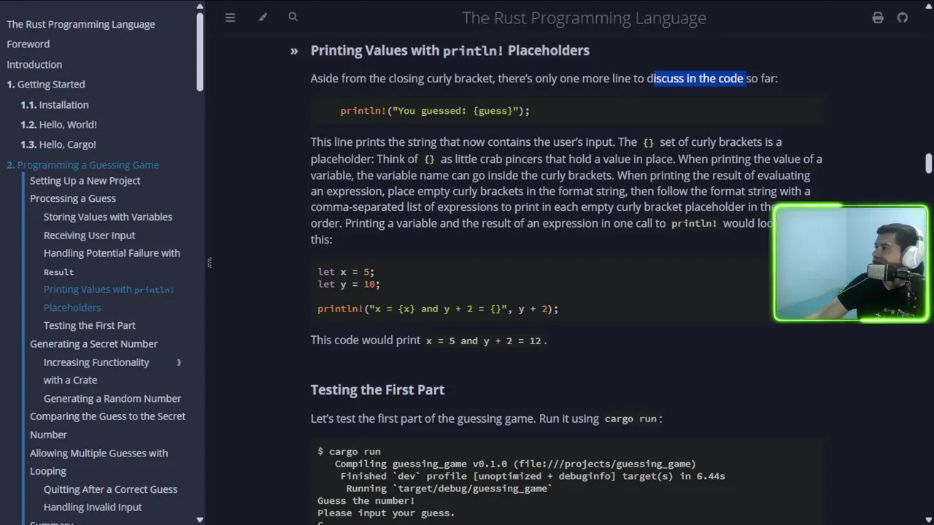Select Printing Values with println! Placeholders entry
This screenshot has width=934, height=525.
[x=109, y=298]
